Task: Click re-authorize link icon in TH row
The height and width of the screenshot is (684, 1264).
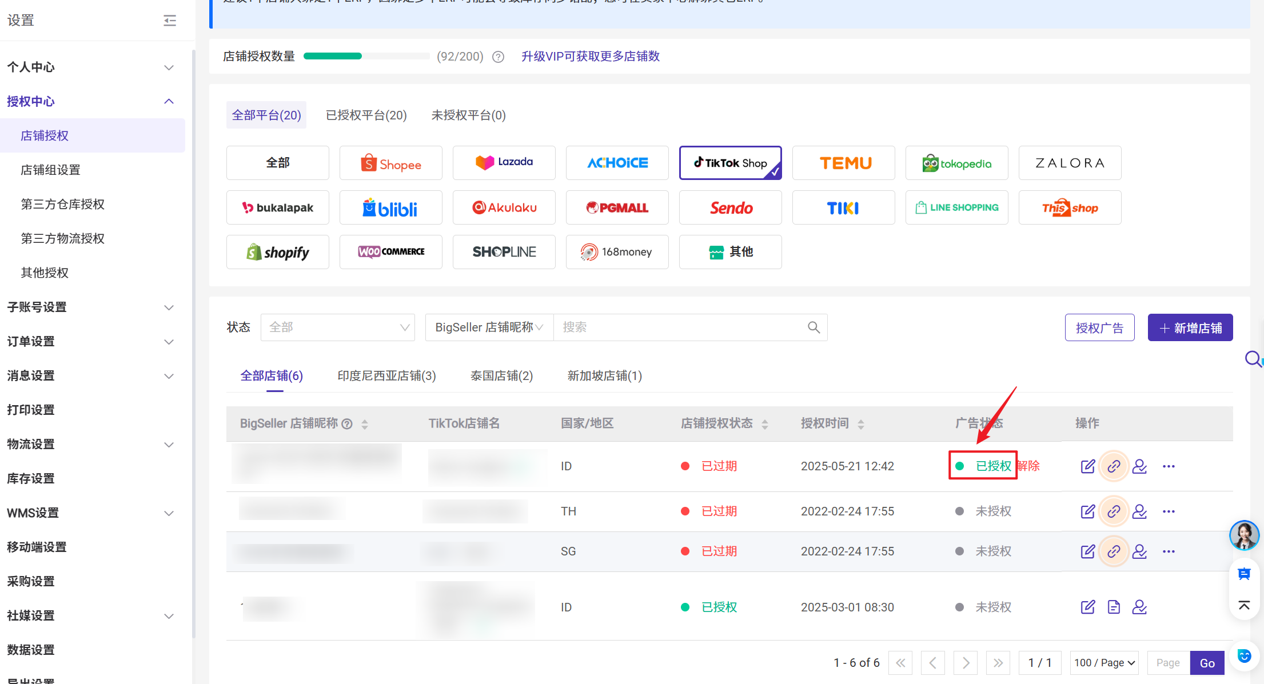Action: (1114, 511)
